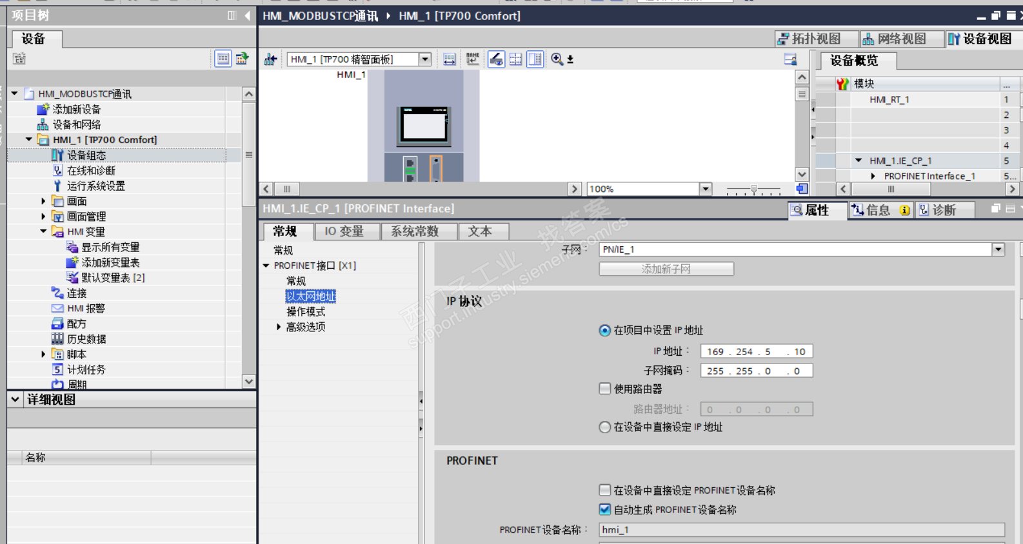Enable the 使用路由器 checkbox
This screenshot has width=1023, height=544.
click(604, 389)
